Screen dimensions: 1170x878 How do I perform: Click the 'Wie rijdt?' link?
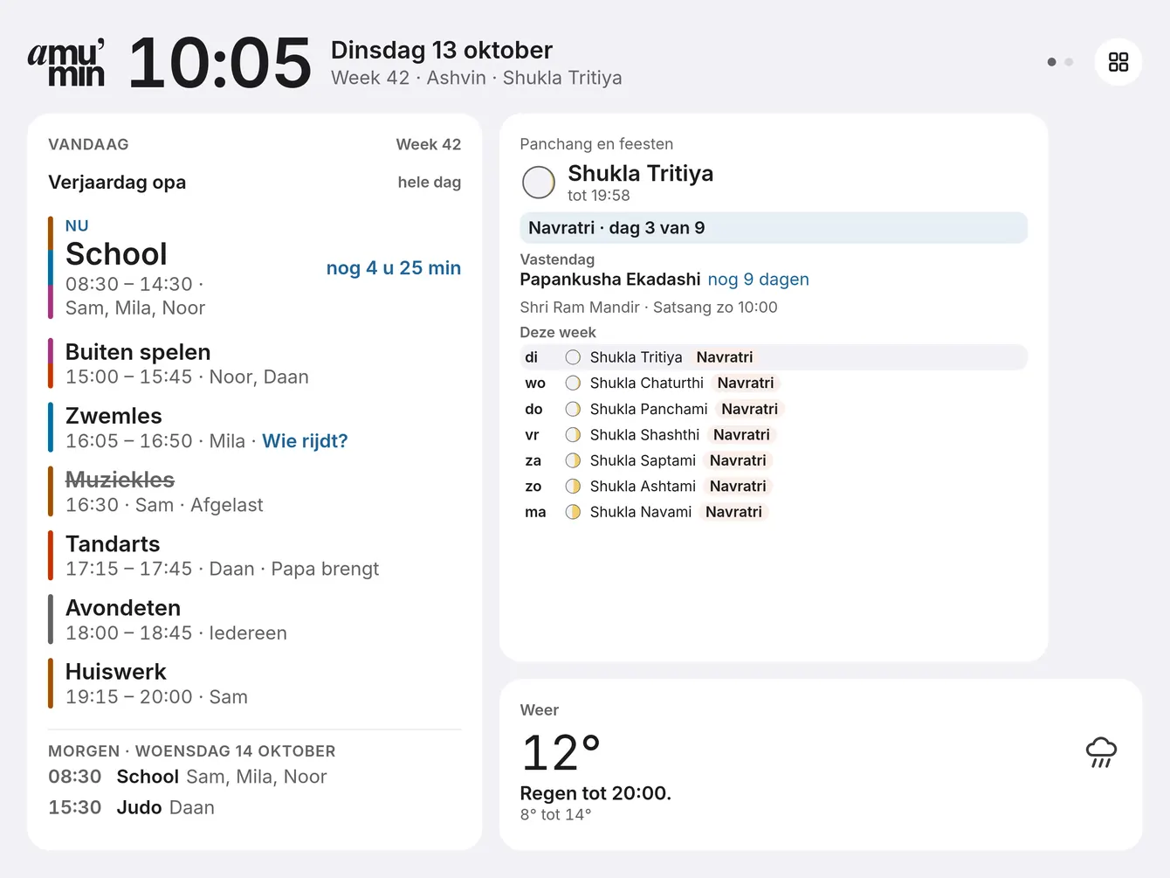tap(305, 441)
